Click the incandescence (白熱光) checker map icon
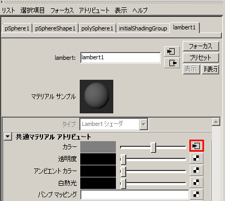 coord(197,183)
